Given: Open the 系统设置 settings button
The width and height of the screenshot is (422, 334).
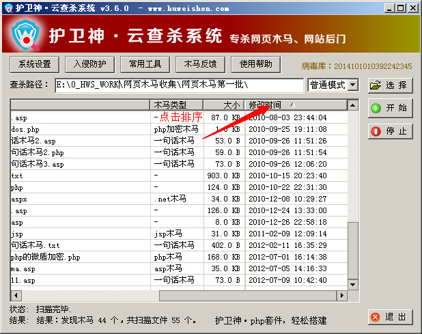Looking at the screenshot, I should click(x=34, y=64).
